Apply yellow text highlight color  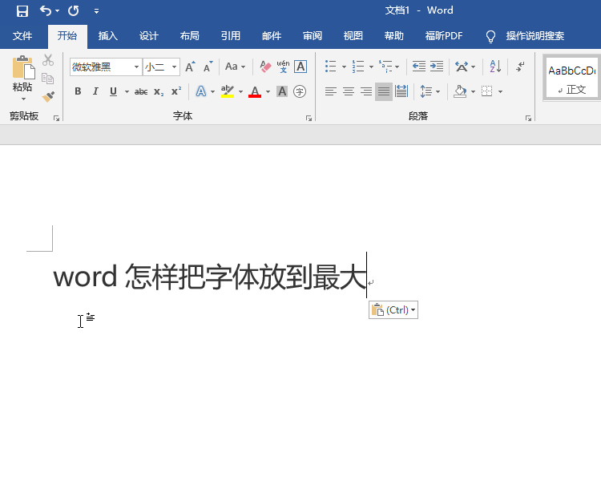[x=228, y=91]
